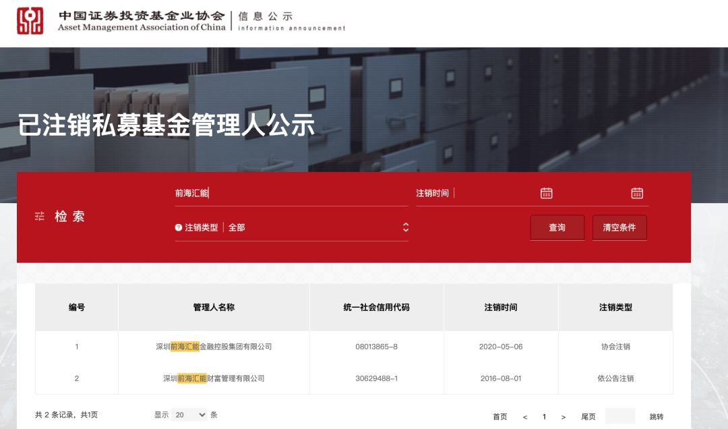728x429 pixels.
Task: Click credit code 08013865-8
Action: [377, 347]
